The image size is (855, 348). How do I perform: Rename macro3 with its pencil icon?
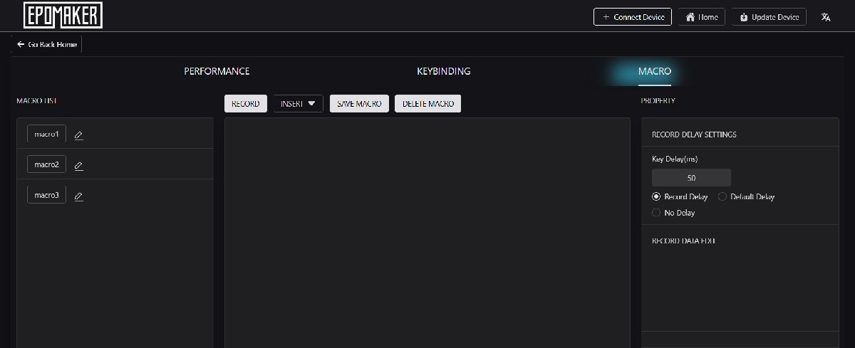[78, 196]
